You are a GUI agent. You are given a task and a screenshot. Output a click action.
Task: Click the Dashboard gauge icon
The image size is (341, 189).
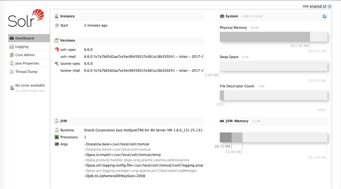12,38
